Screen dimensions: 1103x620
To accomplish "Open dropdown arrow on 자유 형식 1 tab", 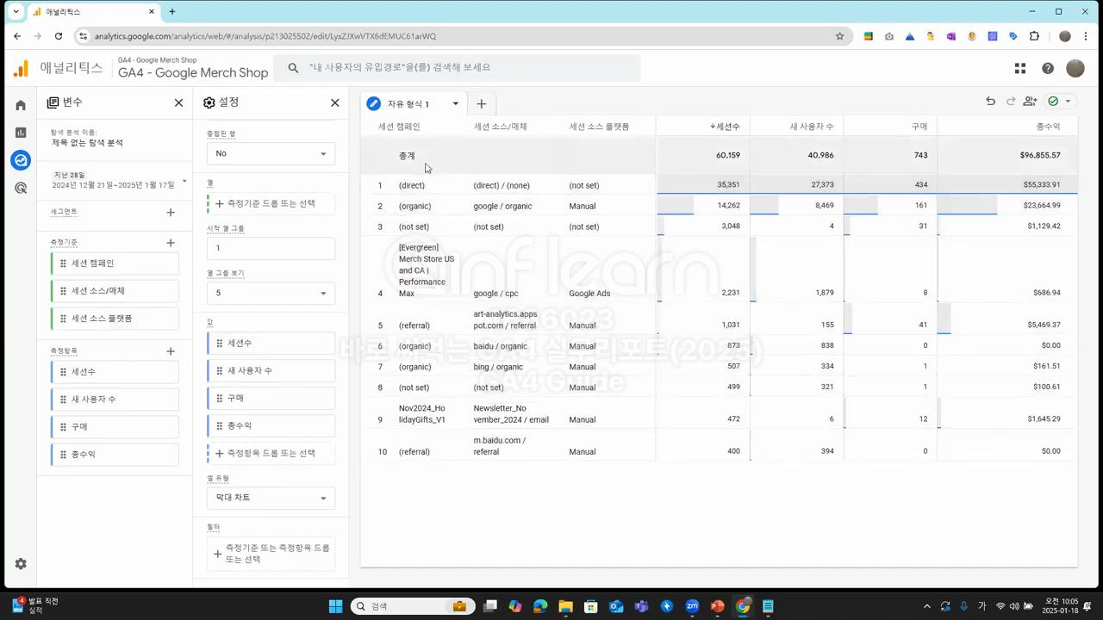I will [455, 103].
